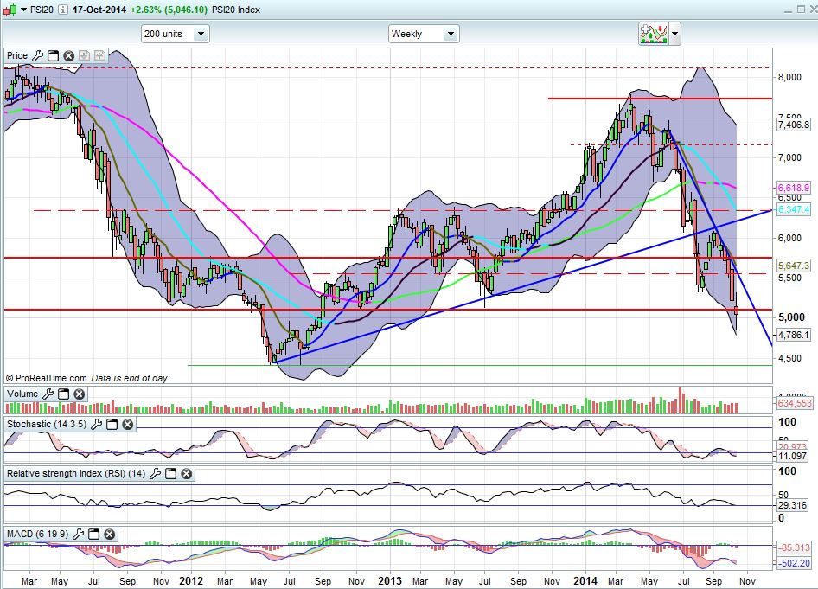This screenshot has height=589, width=818.
Task: Click the MACD (6 19 9) label
Action: pyautogui.click(x=37, y=534)
